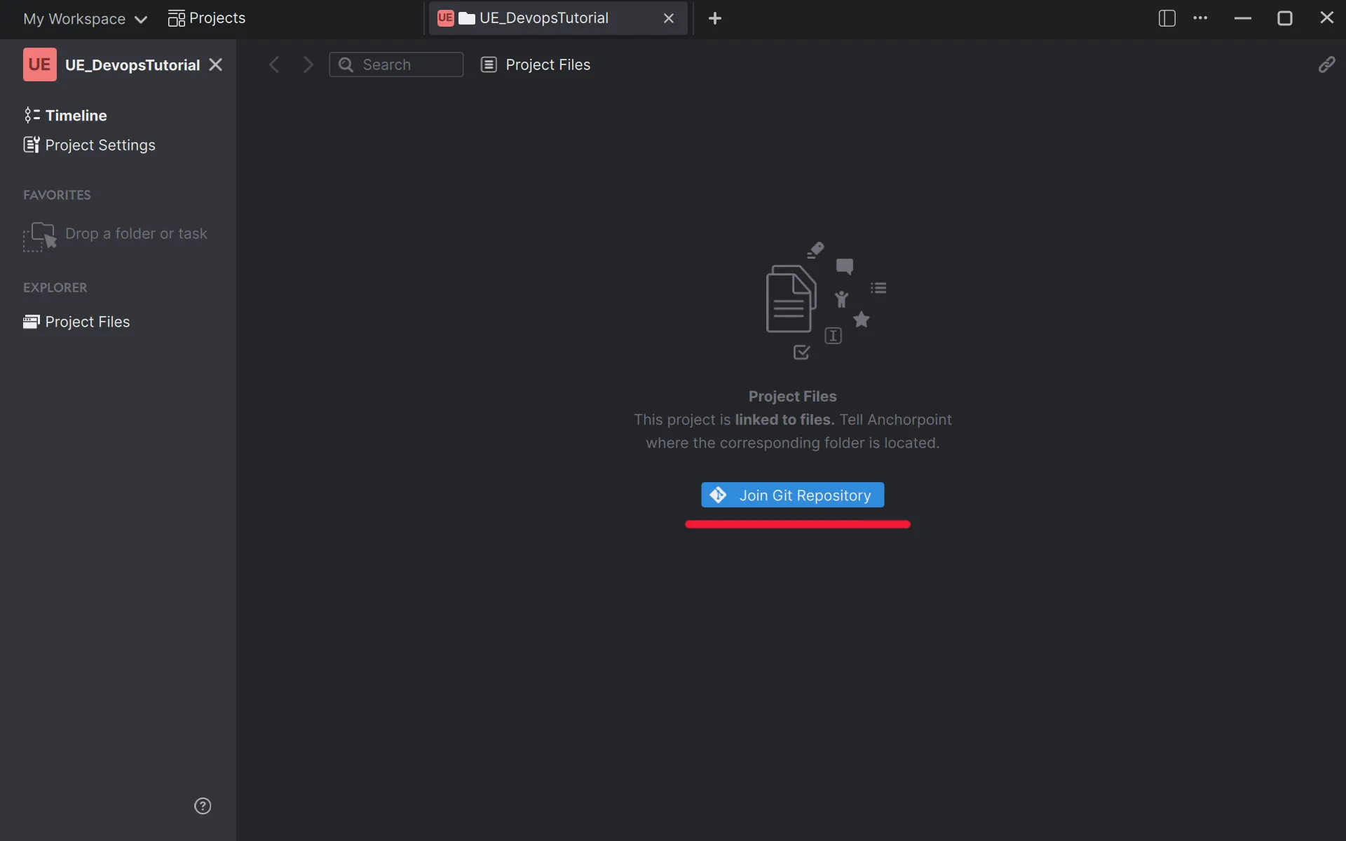
Task: Click the plus icon to add tab
Action: point(714,18)
